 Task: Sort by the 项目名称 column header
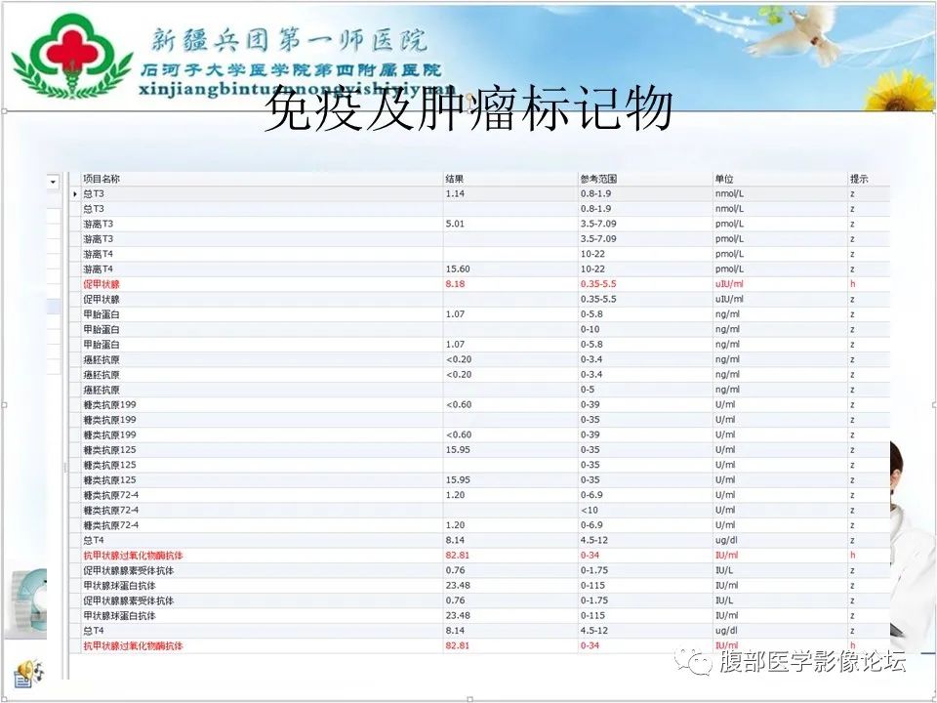(x=102, y=179)
